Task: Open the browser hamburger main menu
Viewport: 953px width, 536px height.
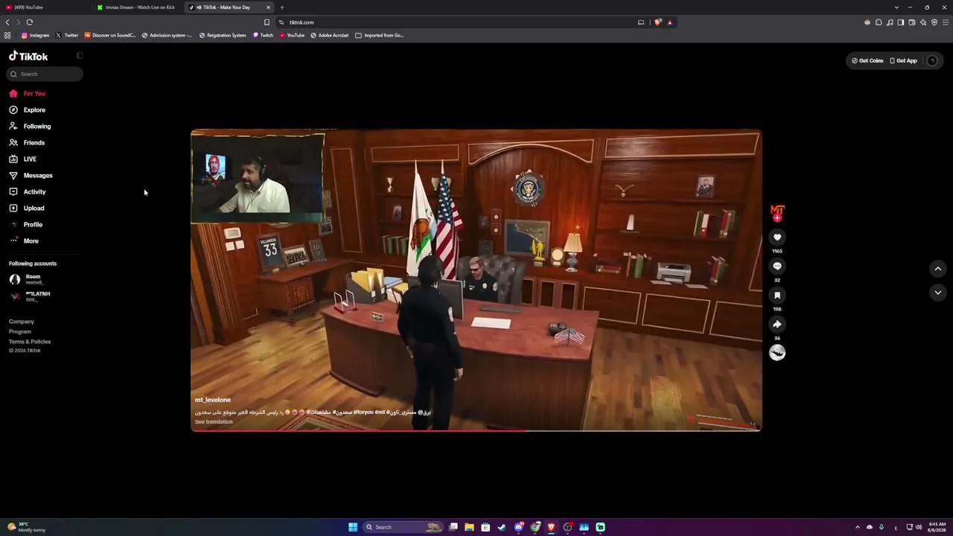Action: click(946, 22)
